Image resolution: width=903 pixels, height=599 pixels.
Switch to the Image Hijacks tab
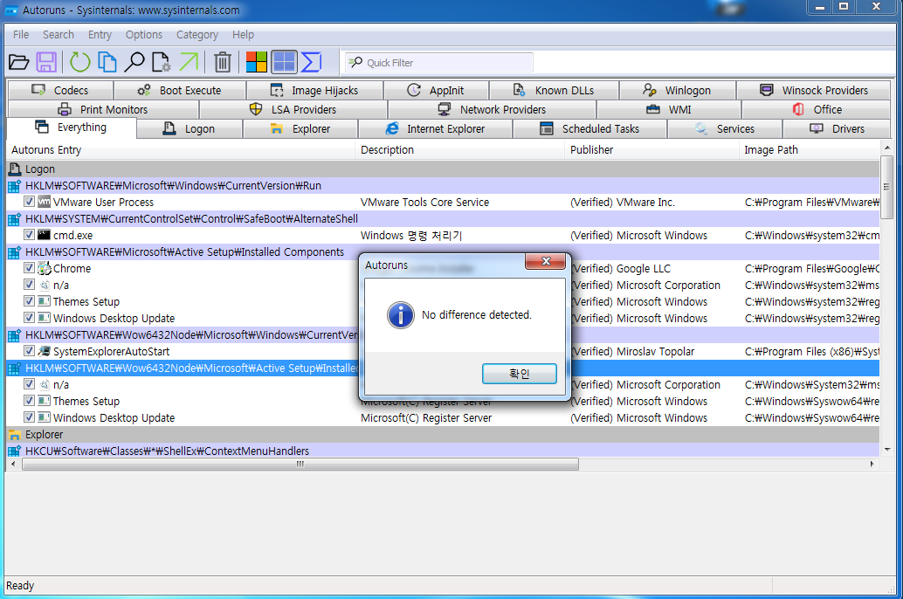click(x=314, y=91)
